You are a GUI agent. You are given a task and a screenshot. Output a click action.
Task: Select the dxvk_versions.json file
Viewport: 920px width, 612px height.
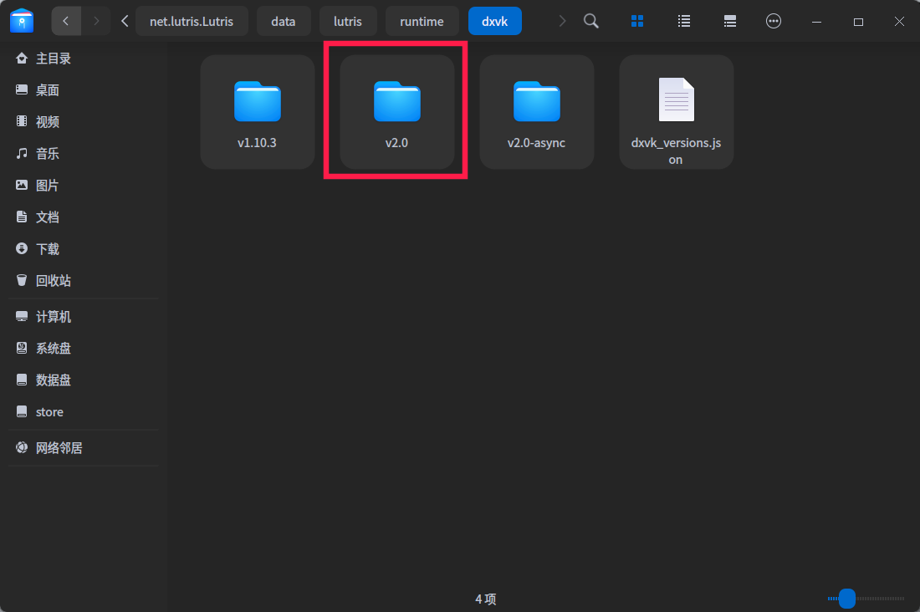click(x=677, y=112)
